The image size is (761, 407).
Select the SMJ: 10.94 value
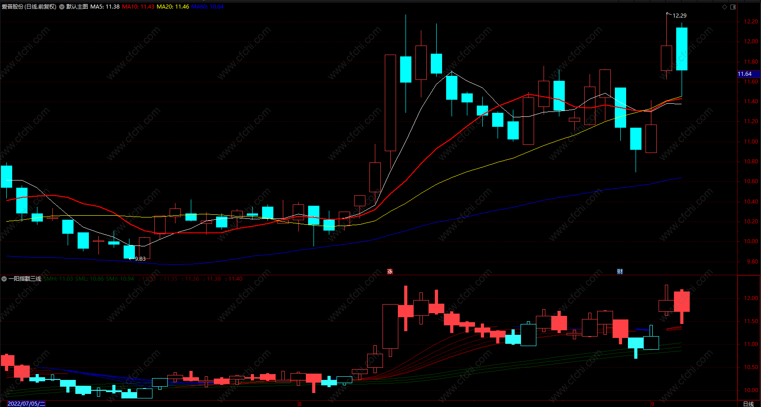point(120,279)
